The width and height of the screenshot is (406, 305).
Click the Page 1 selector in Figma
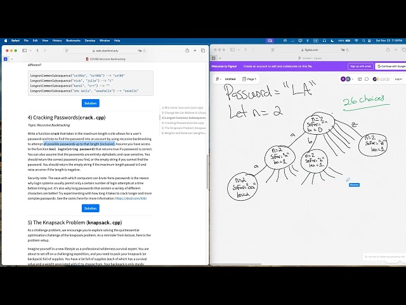coord(249,79)
